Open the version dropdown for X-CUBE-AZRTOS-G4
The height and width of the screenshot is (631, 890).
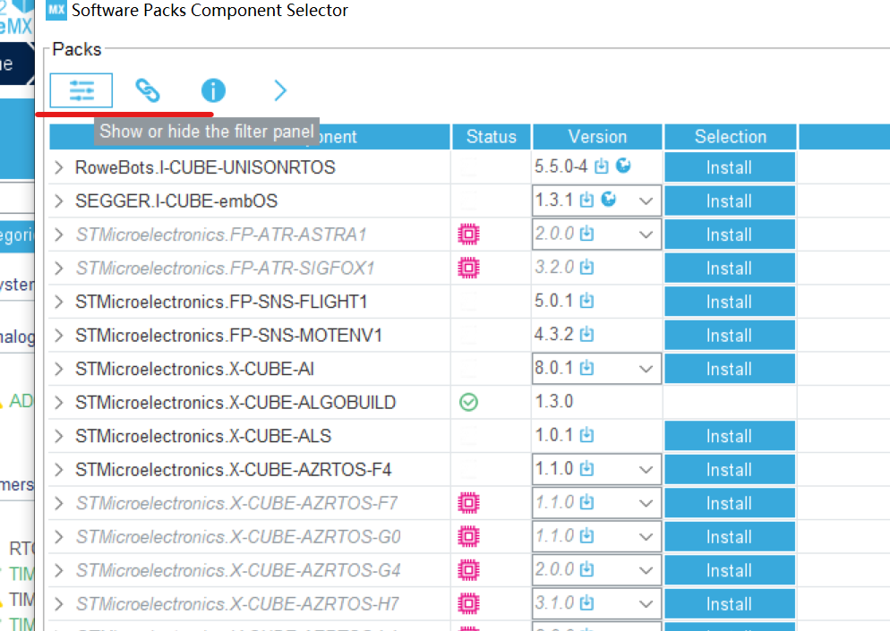tap(649, 569)
